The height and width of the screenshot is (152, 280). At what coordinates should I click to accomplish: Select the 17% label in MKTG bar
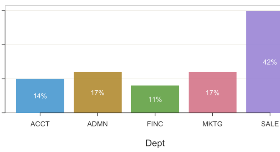coord(212,93)
